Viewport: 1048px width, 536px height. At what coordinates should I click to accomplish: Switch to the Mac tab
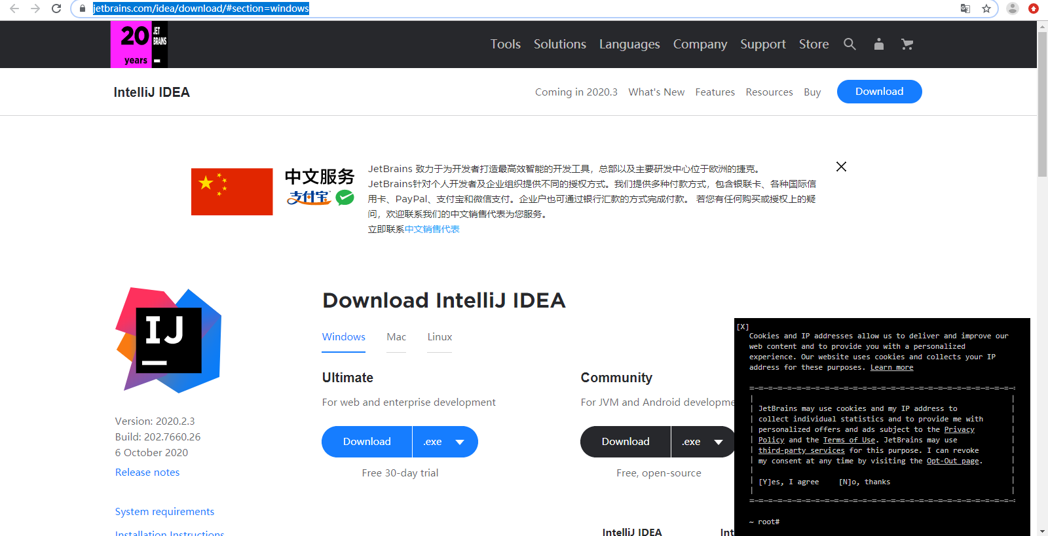[x=396, y=337]
